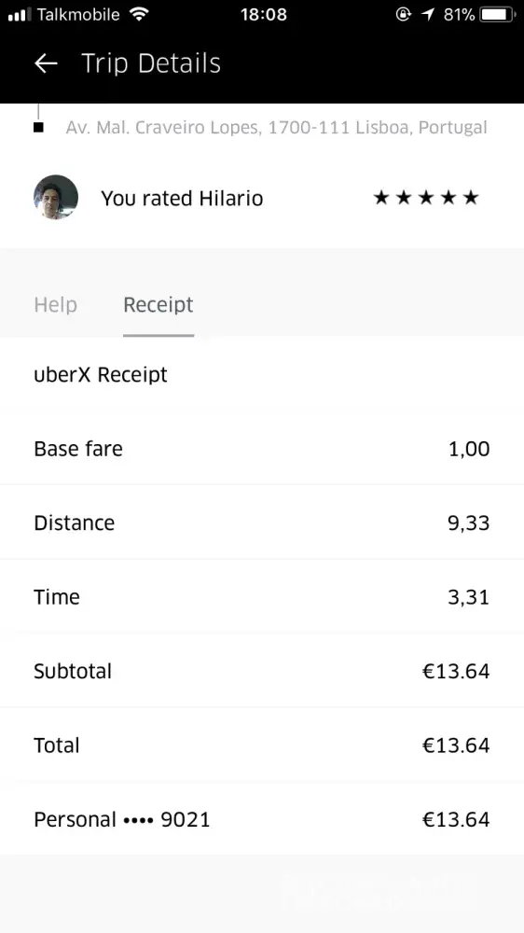Switch to the Help tab
524x933 pixels.
click(x=55, y=305)
